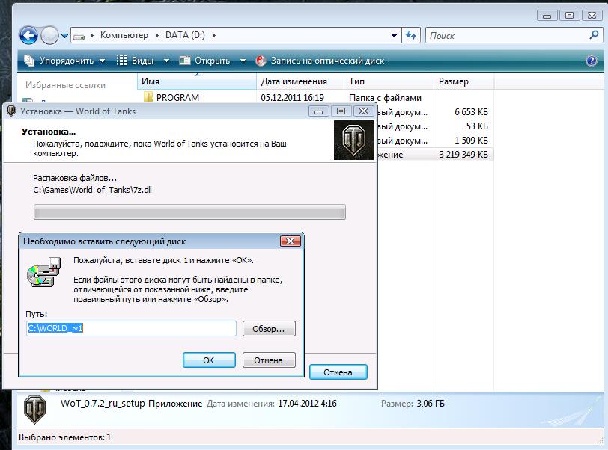Open the recent pages dropdown arrow
This screenshot has height=450, width=608.
64,36
